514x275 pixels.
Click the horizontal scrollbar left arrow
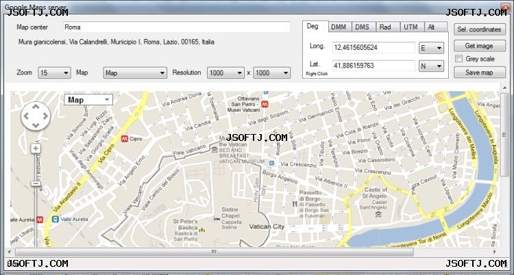8,252
